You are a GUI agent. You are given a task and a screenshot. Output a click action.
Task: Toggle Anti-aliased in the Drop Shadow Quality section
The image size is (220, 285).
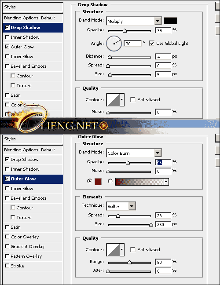tap(133, 99)
